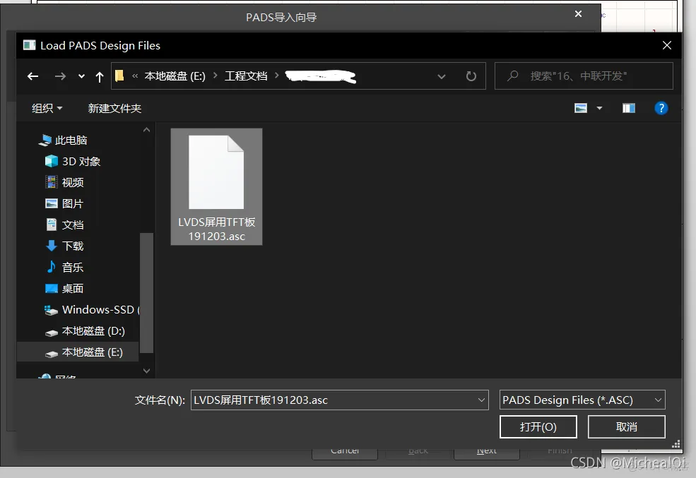Refresh the current folder view
This screenshot has height=478, width=696.
pos(471,76)
